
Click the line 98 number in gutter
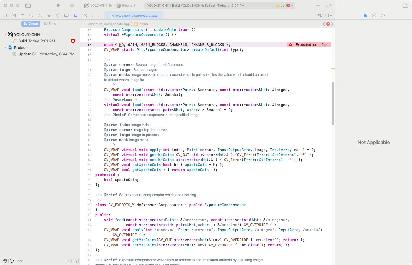(x=89, y=205)
